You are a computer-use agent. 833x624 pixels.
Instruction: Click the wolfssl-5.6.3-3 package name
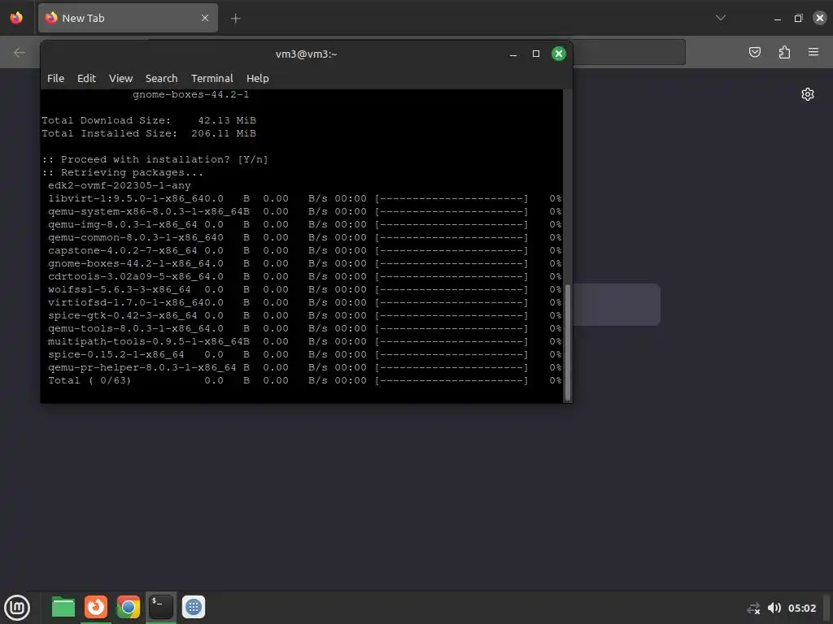(x=120, y=290)
